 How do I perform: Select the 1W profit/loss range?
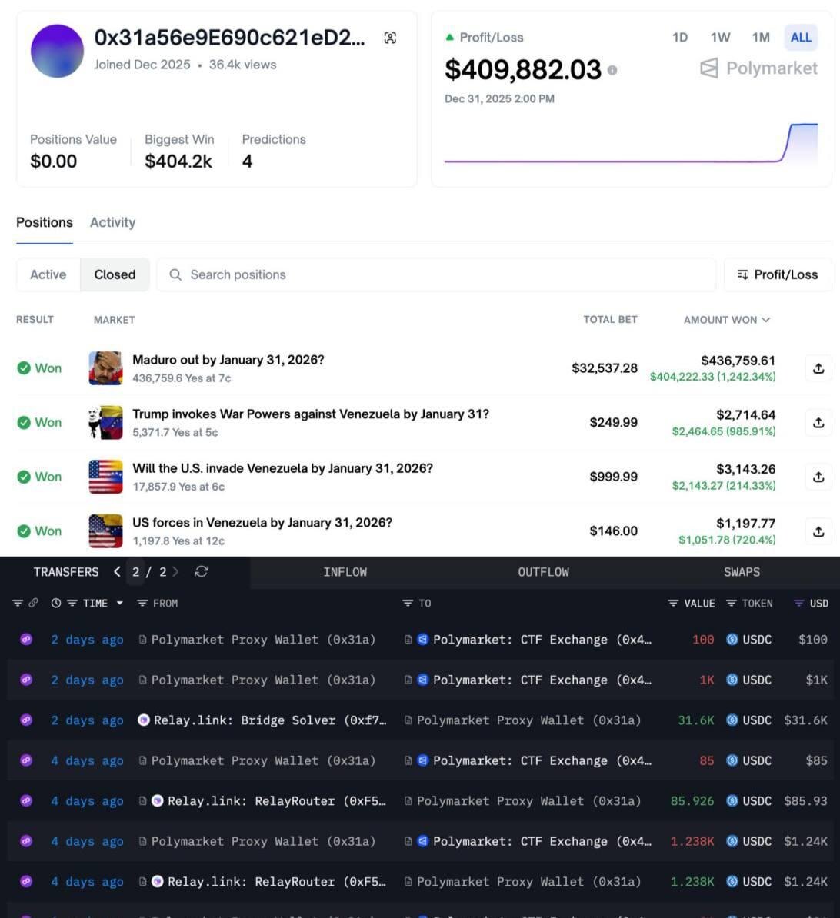(x=720, y=38)
